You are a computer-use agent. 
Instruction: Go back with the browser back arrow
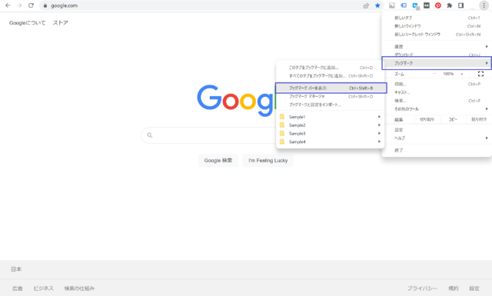[x=8, y=5]
